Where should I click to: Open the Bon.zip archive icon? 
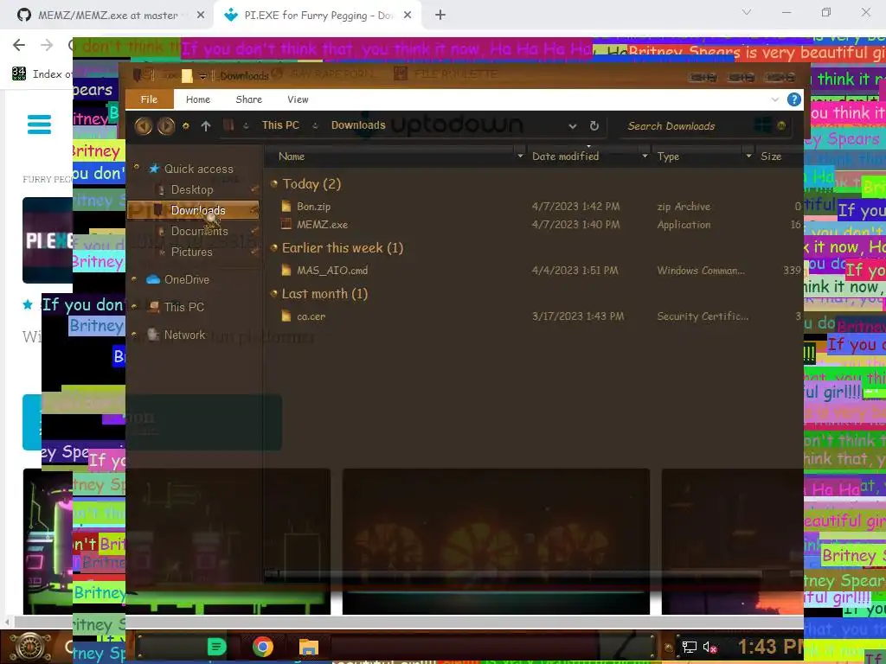coord(286,206)
